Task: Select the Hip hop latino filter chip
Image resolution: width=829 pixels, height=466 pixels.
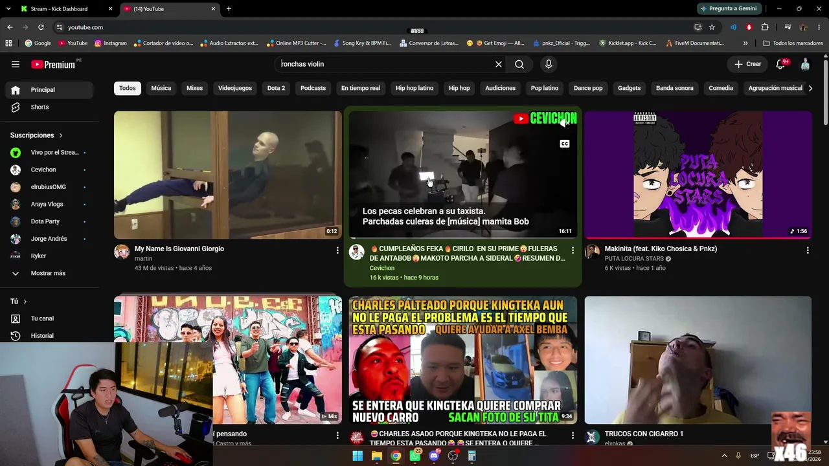Action: click(x=414, y=88)
